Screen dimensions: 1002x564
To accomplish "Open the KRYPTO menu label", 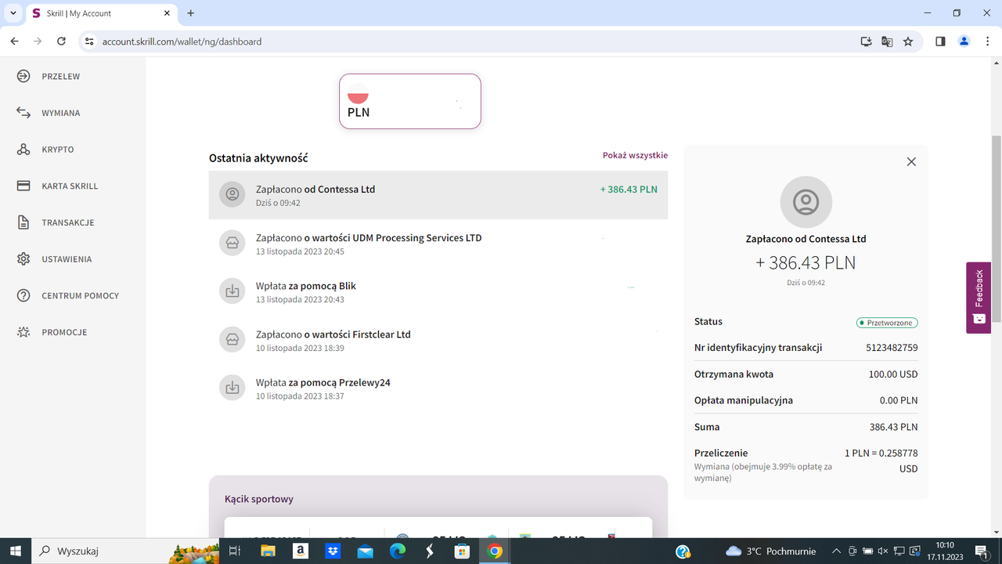I will coord(58,150).
